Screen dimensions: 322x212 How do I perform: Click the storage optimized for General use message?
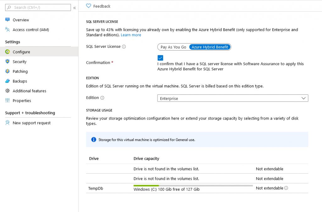tap(147, 140)
